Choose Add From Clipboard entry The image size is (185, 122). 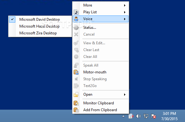point(101,110)
